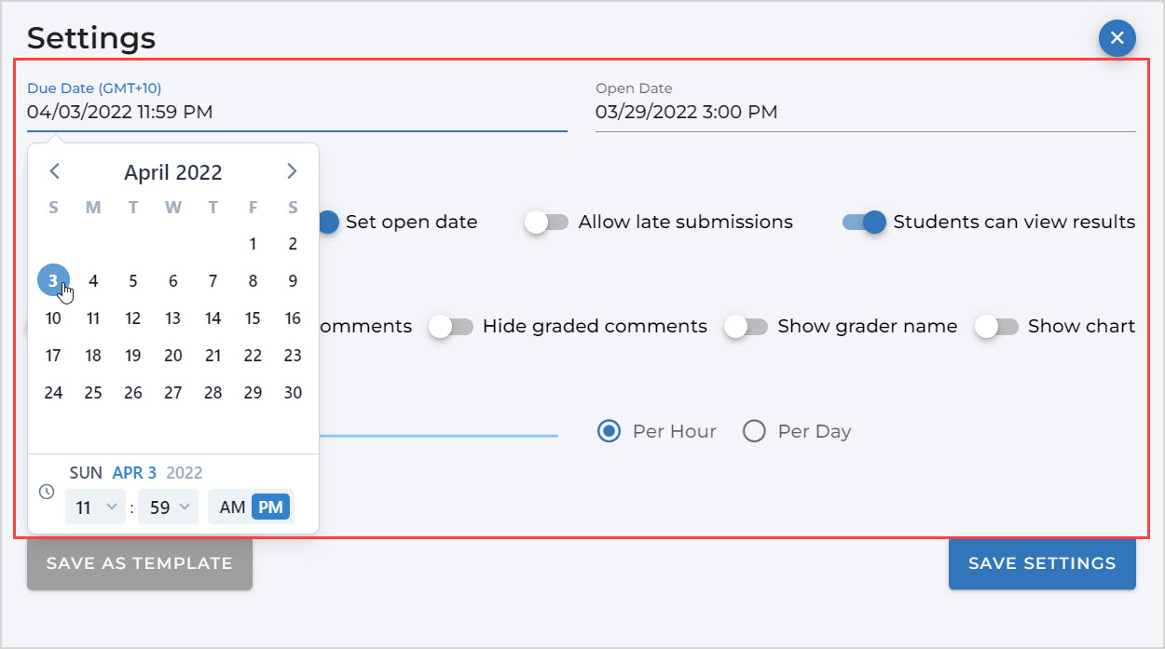The image size is (1165, 649).
Task: Click the clock icon in time picker
Action: tap(47, 492)
